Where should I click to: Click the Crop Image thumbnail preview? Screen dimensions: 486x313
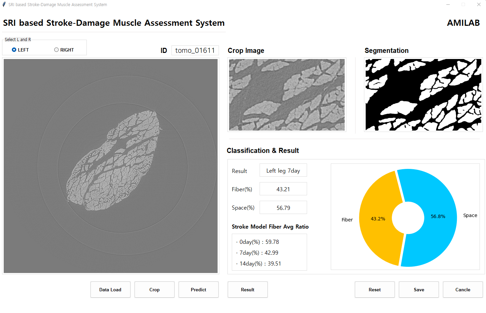(287, 95)
